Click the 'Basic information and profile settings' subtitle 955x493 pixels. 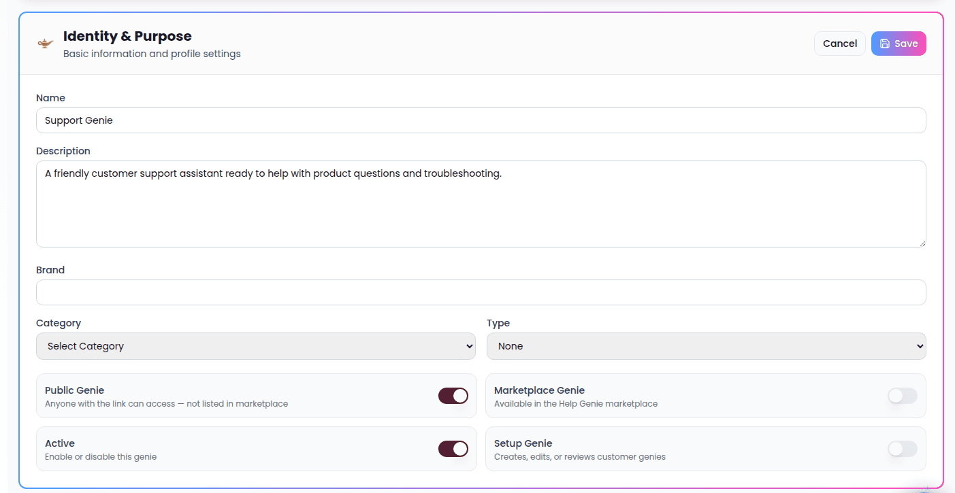152,54
